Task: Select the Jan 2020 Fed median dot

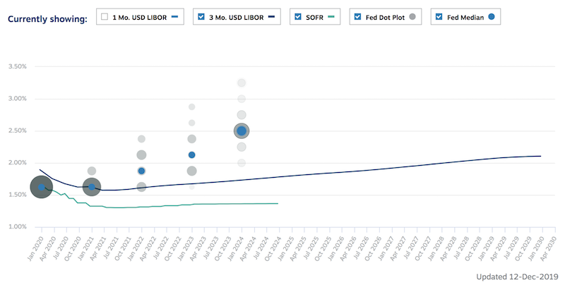Action: pyautogui.click(x=42, y=187)
